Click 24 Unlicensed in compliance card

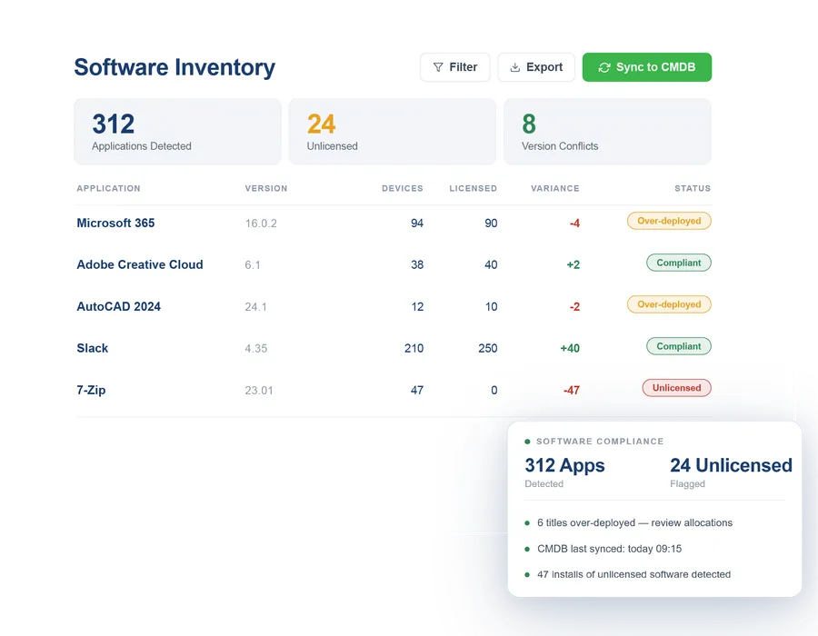731,465
